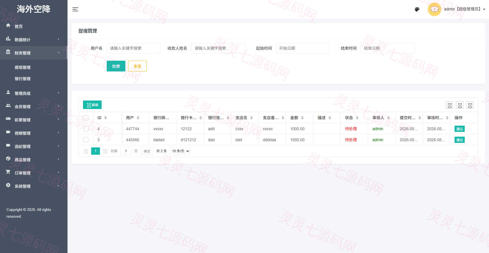The image size is (489, 253).
Task: Open the theme palette icon
Action: click(x=417, y=9)
